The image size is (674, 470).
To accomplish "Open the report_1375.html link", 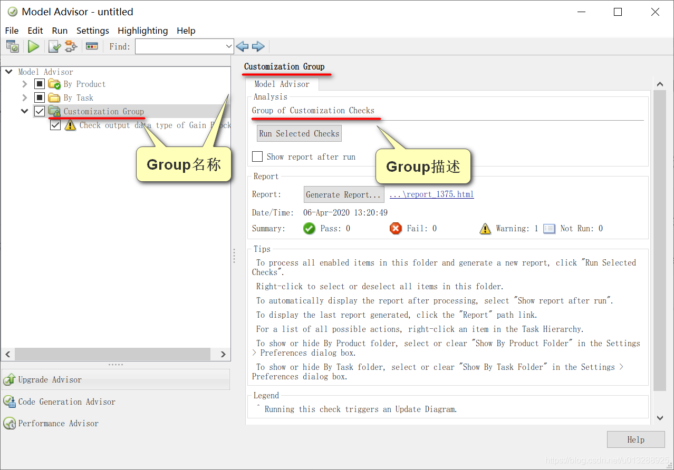I will point(431,194).
